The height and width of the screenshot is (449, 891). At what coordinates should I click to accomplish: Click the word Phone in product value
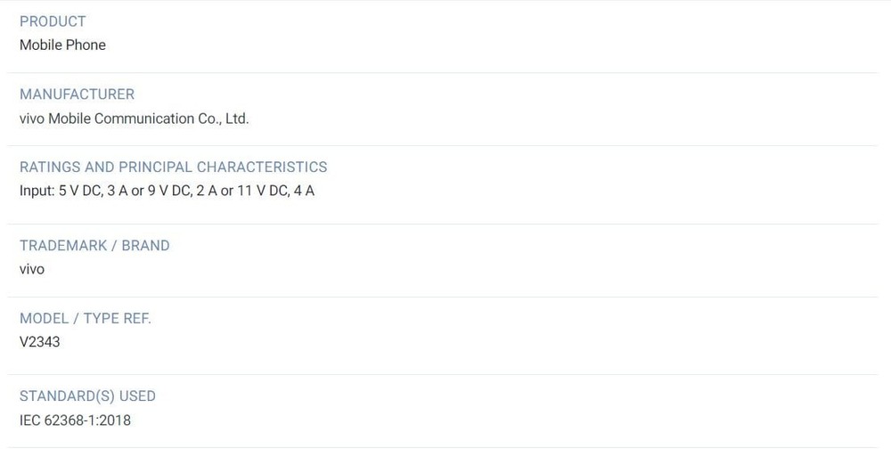point(86,45)
